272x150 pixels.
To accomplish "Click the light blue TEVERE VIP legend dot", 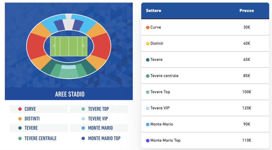I will pos(83,119).
